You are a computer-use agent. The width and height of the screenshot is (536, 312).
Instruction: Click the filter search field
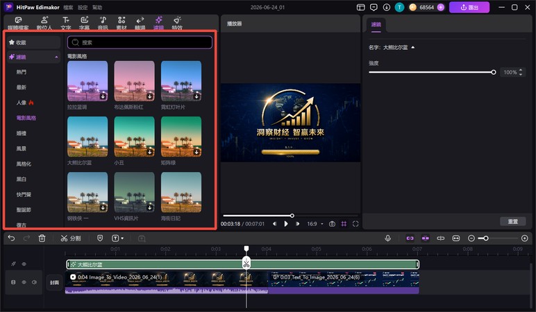(140, 42)
